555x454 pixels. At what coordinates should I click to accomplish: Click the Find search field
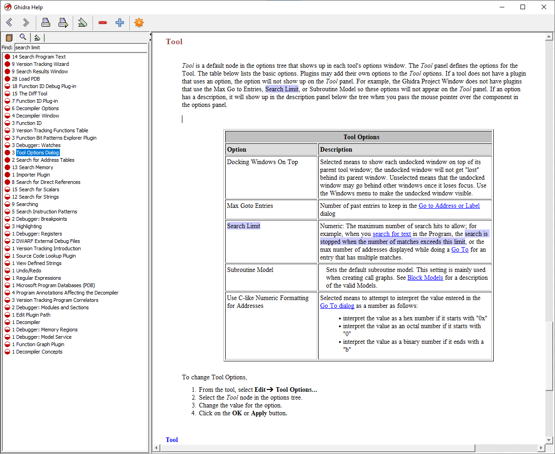[x=81, y=47]
